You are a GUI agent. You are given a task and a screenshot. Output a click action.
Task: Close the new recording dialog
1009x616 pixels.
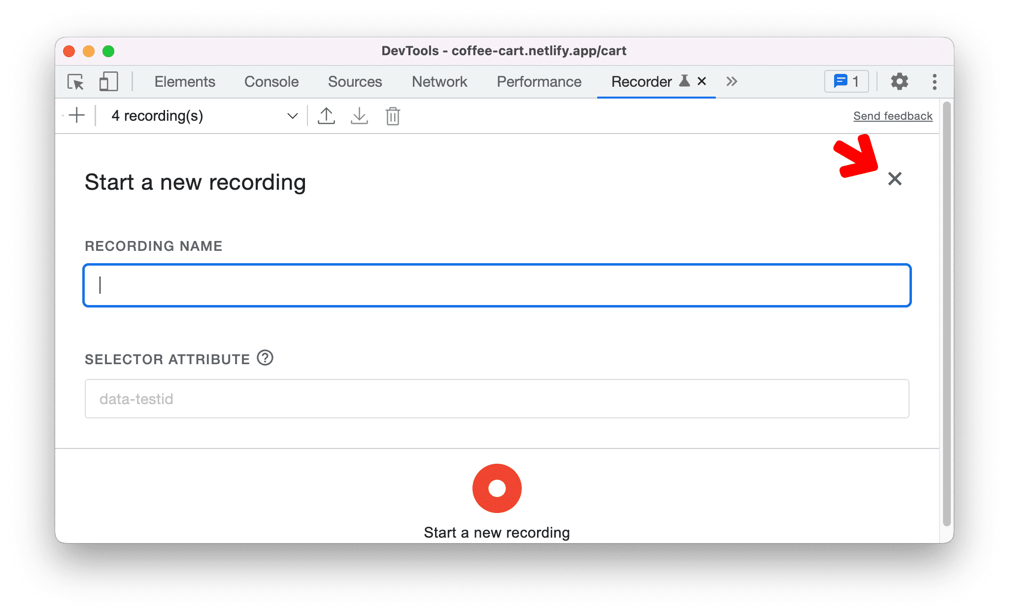coord(896,179)
